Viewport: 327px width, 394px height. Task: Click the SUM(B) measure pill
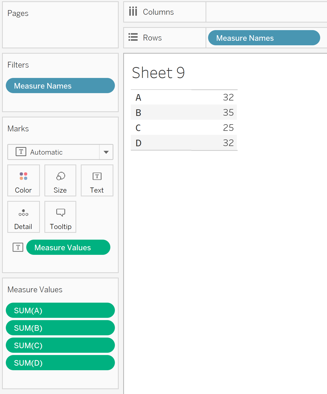tap(60, 328)
